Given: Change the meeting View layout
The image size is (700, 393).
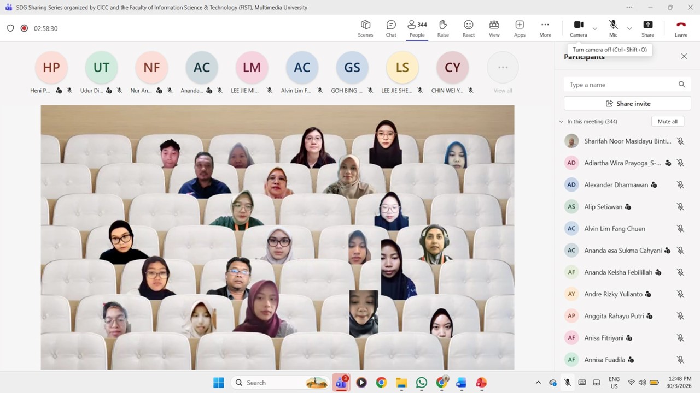Looking at the screenshot, I should click(x=494, y=28).
